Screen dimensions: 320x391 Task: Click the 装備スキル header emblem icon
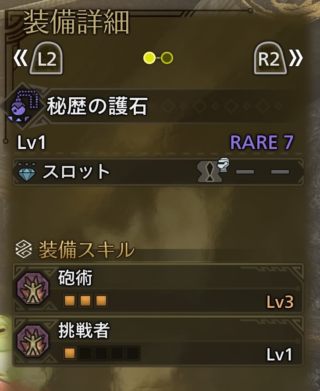[x=23, y=249]
